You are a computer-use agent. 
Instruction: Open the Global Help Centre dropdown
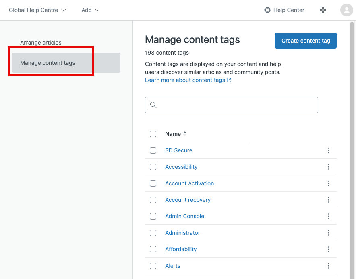37,10
